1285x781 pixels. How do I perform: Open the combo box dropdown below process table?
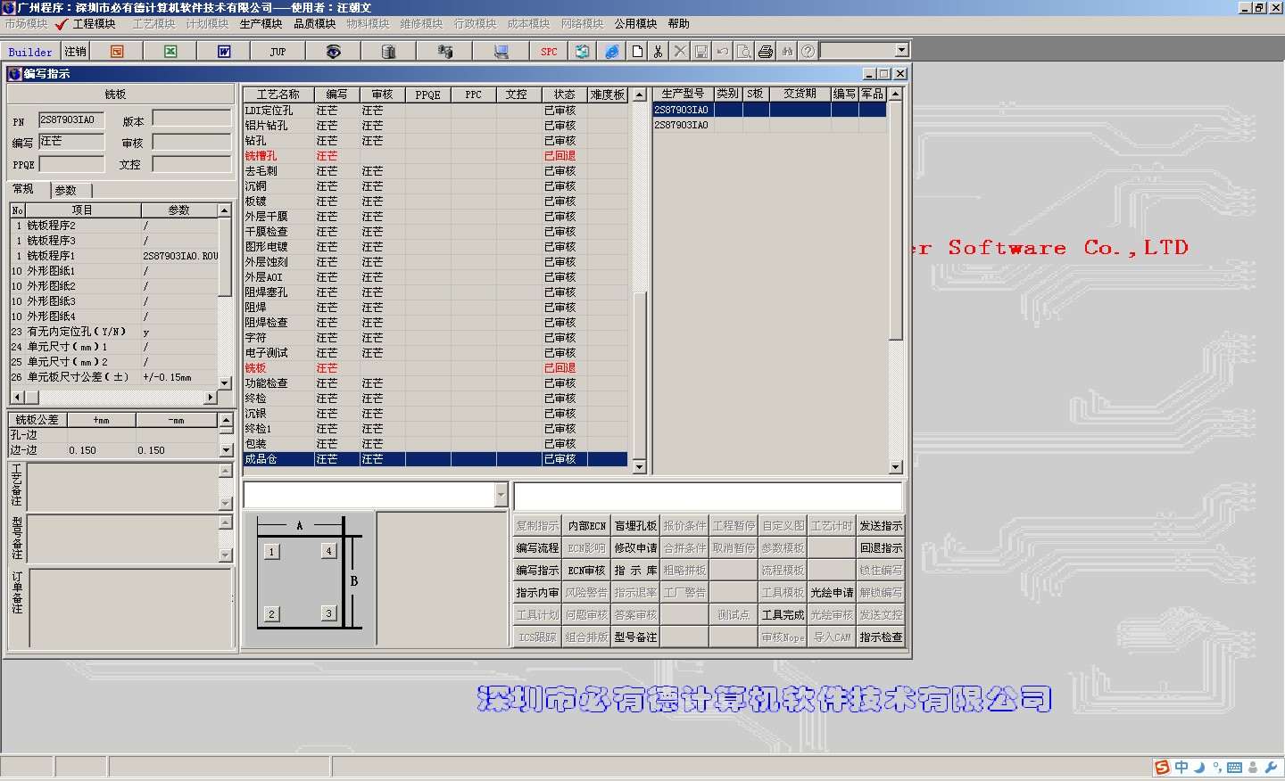click(x=501, y=495)
